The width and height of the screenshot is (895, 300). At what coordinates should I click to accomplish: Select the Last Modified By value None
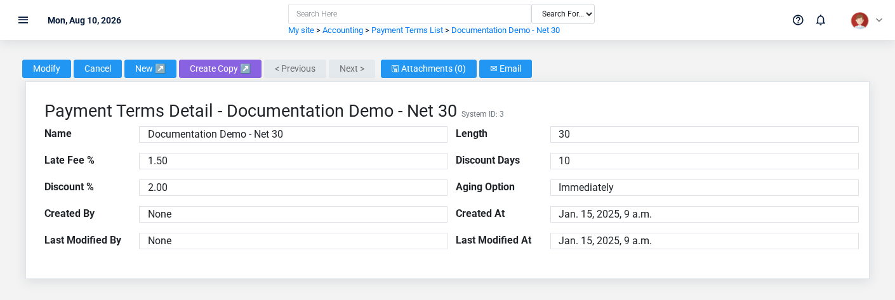click(293, 241)
